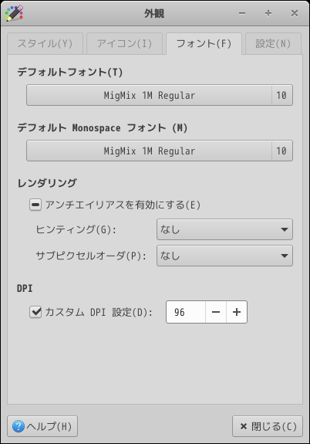Click the デフォルト Monospace フォント (M) label
The width and height of the screenshot is (310, 444).
click(103, 127)
